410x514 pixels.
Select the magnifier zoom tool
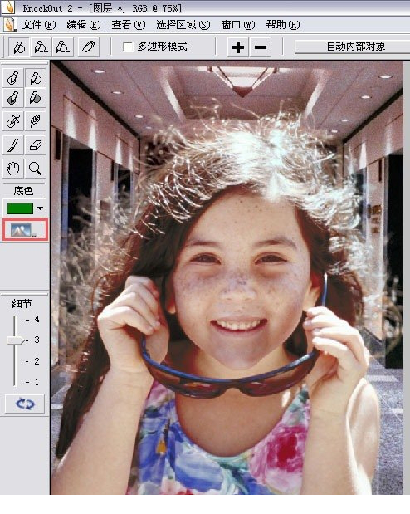36,169
